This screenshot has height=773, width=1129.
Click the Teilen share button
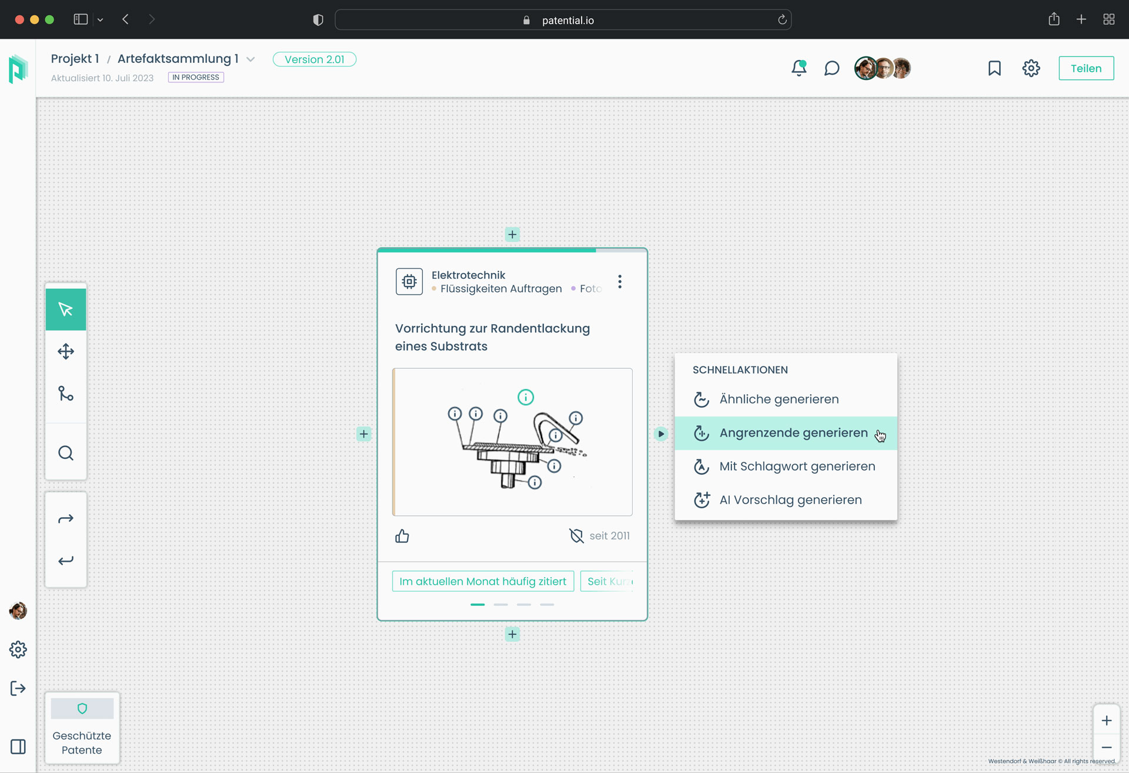click(1085, 68)
